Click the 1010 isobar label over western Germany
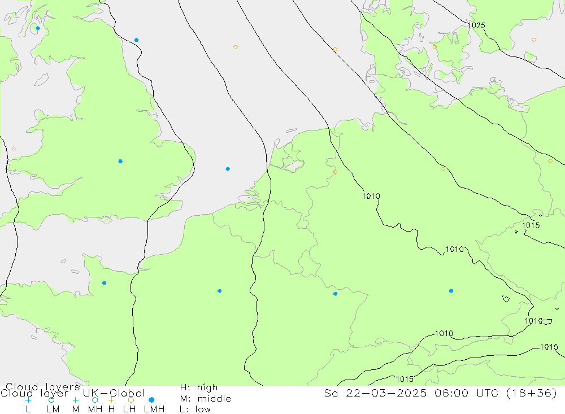565x414 pixels. pos(371,196)
